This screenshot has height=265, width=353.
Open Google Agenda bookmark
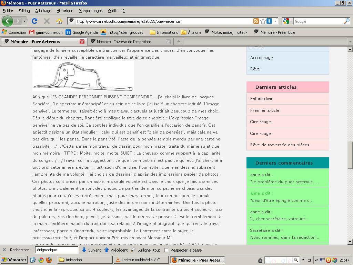pyautogui.click(x=82, y=32)
